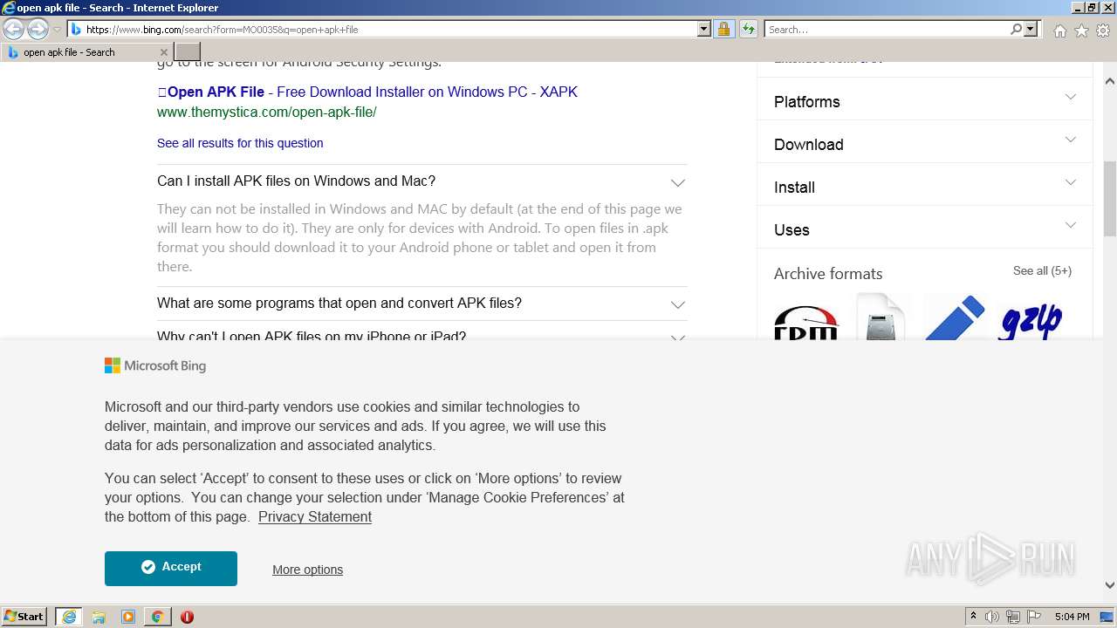
Task: Click the search magnifier icon
Action: click(x=1016, y=30)
